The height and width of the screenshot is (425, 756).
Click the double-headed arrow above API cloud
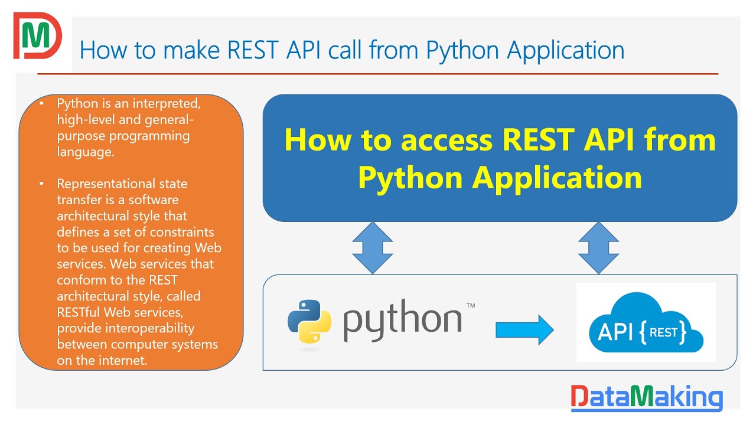[x=598, y=248]
